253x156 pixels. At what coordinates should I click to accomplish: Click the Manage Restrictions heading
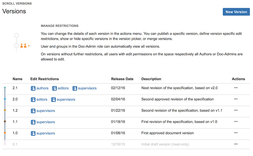point(60,26)
